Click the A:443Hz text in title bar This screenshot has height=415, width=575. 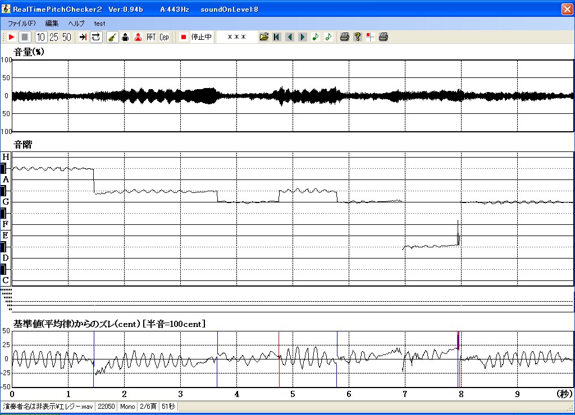(175, 10)
